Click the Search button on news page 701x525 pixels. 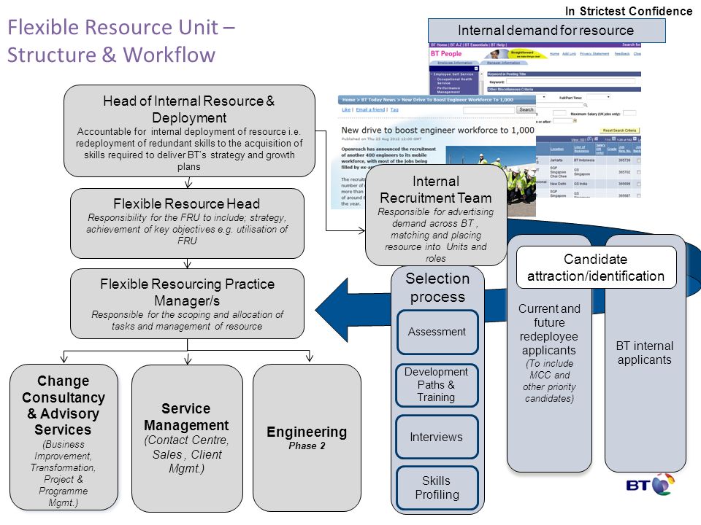[x=526, y=109]
